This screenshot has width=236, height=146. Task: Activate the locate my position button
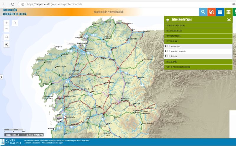[x=7, y=44]
